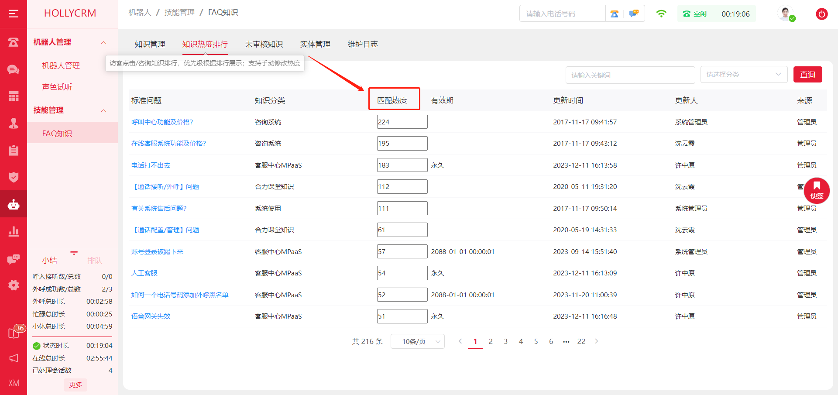Go to page 6
The height and width of the screenshot is (395, 838).
(x=551, y=341)
